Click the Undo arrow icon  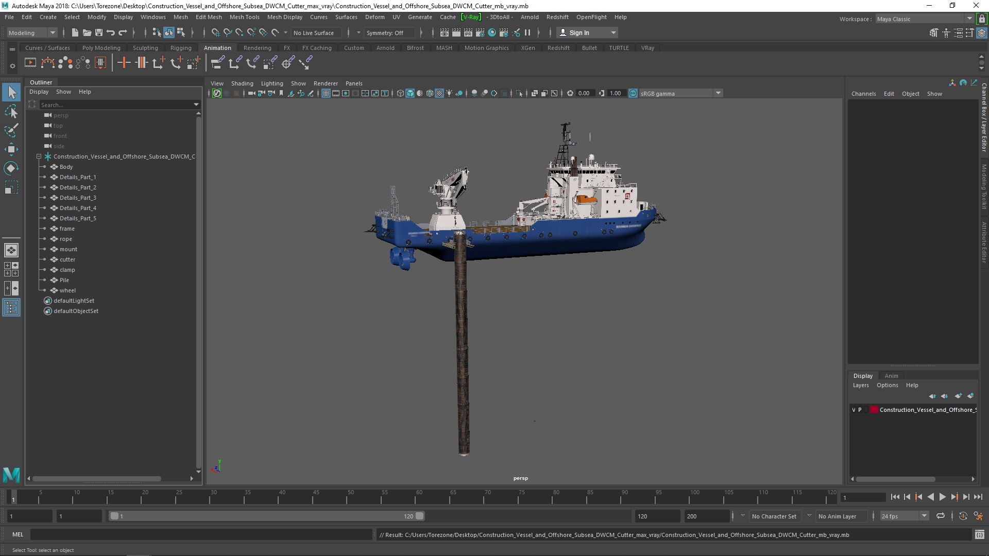(110, 32)
